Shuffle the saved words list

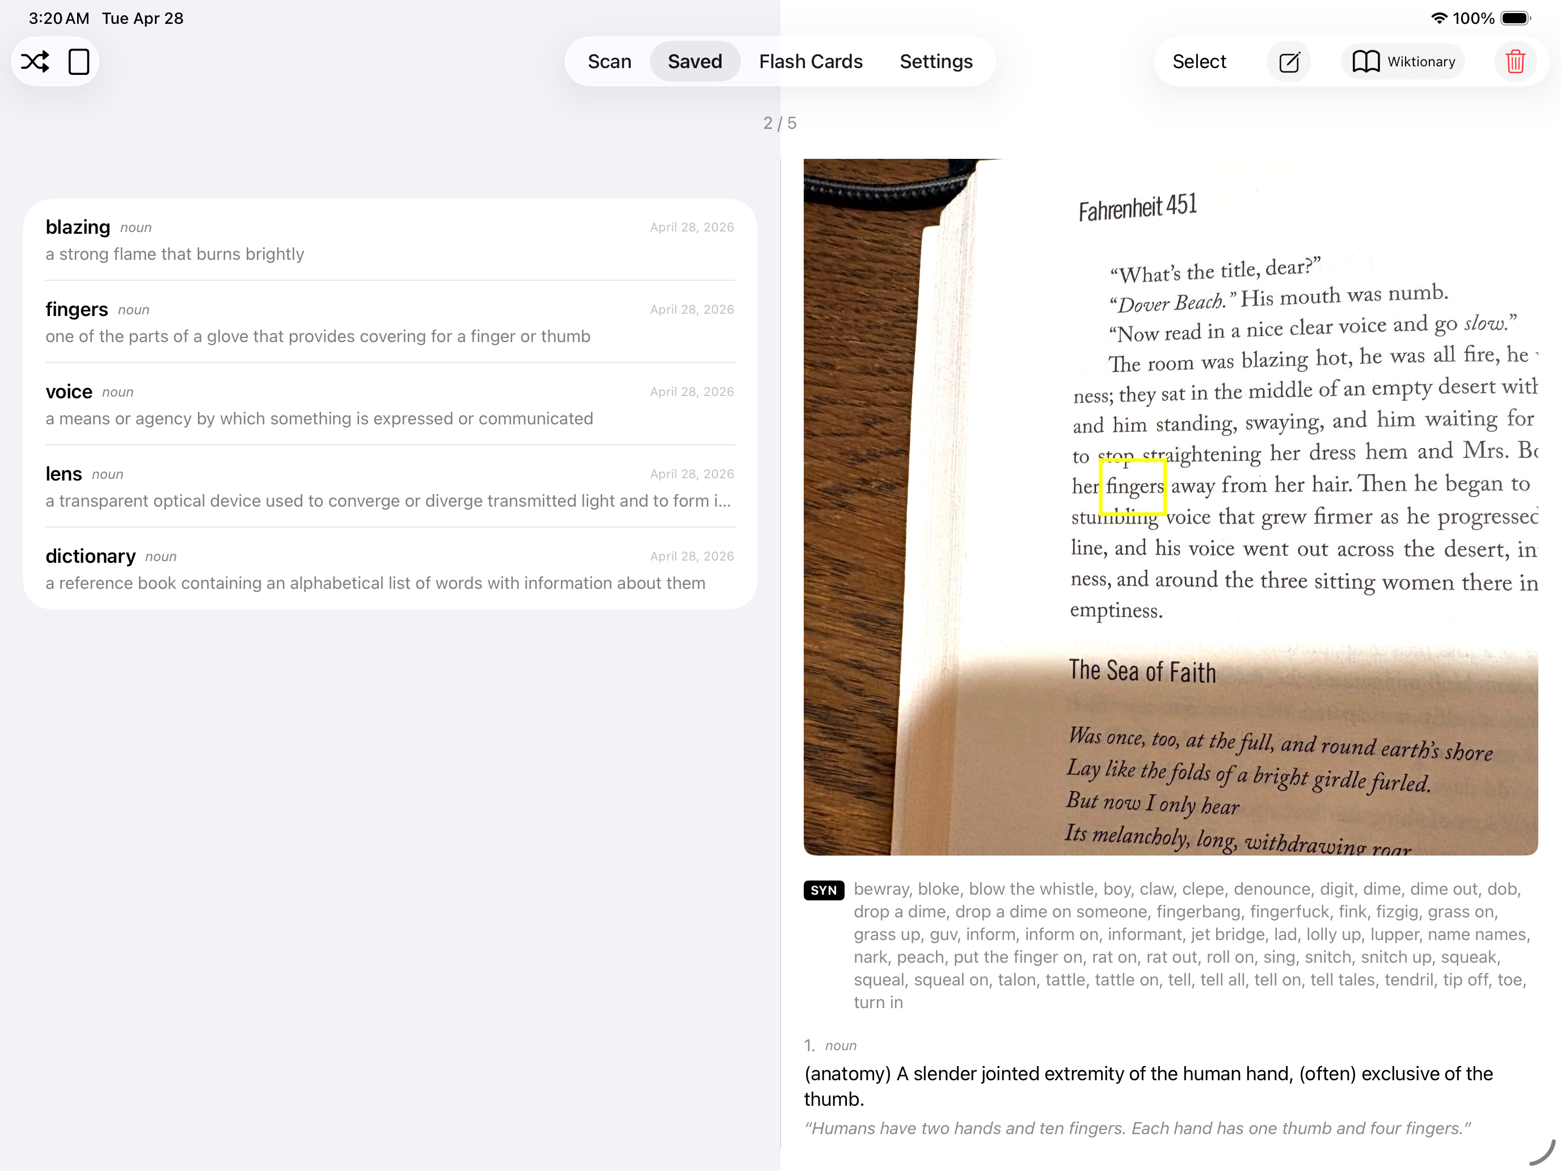pyautogui.click(x=35, y=61)
